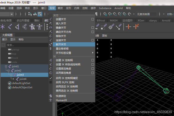Select by hierarchy toolbar icon
This screenshot has height=116, width=174.
(x=30, y=14)
